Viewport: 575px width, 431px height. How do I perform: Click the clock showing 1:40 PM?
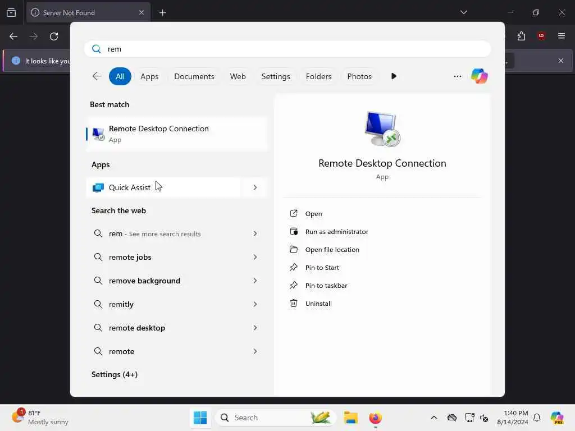[512, 418]
